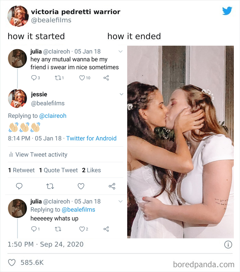Viewport: 240px width, 272px height.
Task: Click the Twitter bird logo
Action: click(227, 11)
